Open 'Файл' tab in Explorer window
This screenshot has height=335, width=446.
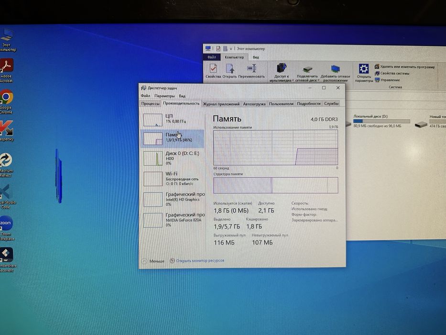pyautogui.click(x=212, y=57)
